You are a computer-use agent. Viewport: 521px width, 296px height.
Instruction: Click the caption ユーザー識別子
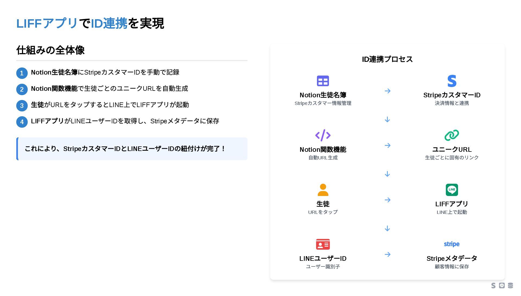click(323, 267)
